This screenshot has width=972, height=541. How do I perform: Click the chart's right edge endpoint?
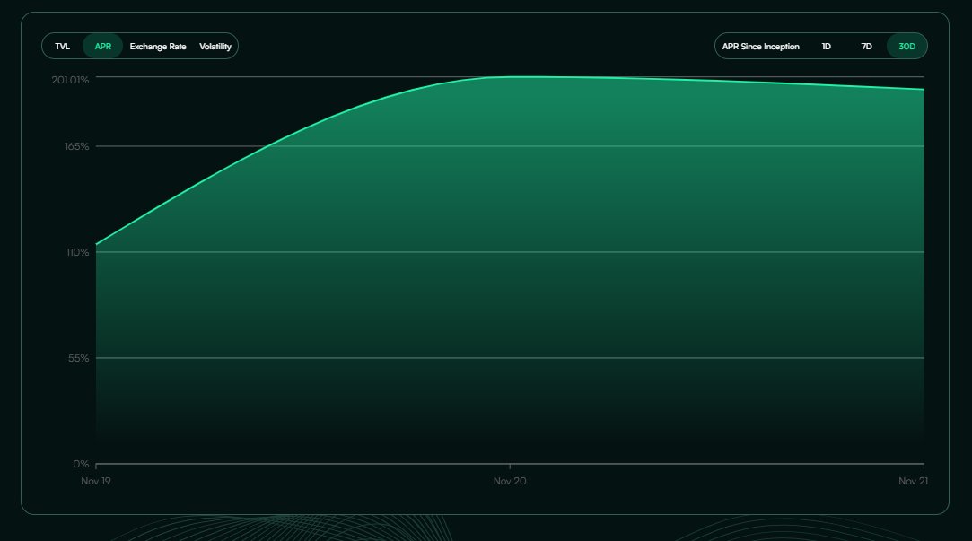point(922,89)
